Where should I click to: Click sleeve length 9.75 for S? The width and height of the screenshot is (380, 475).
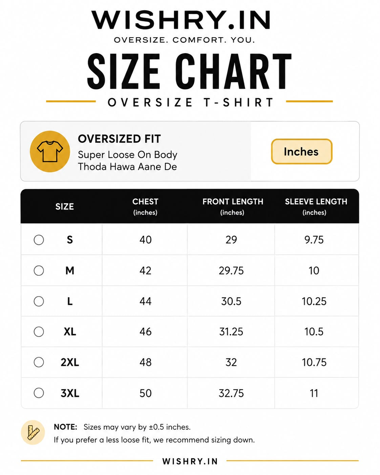[x=314, y=240]
